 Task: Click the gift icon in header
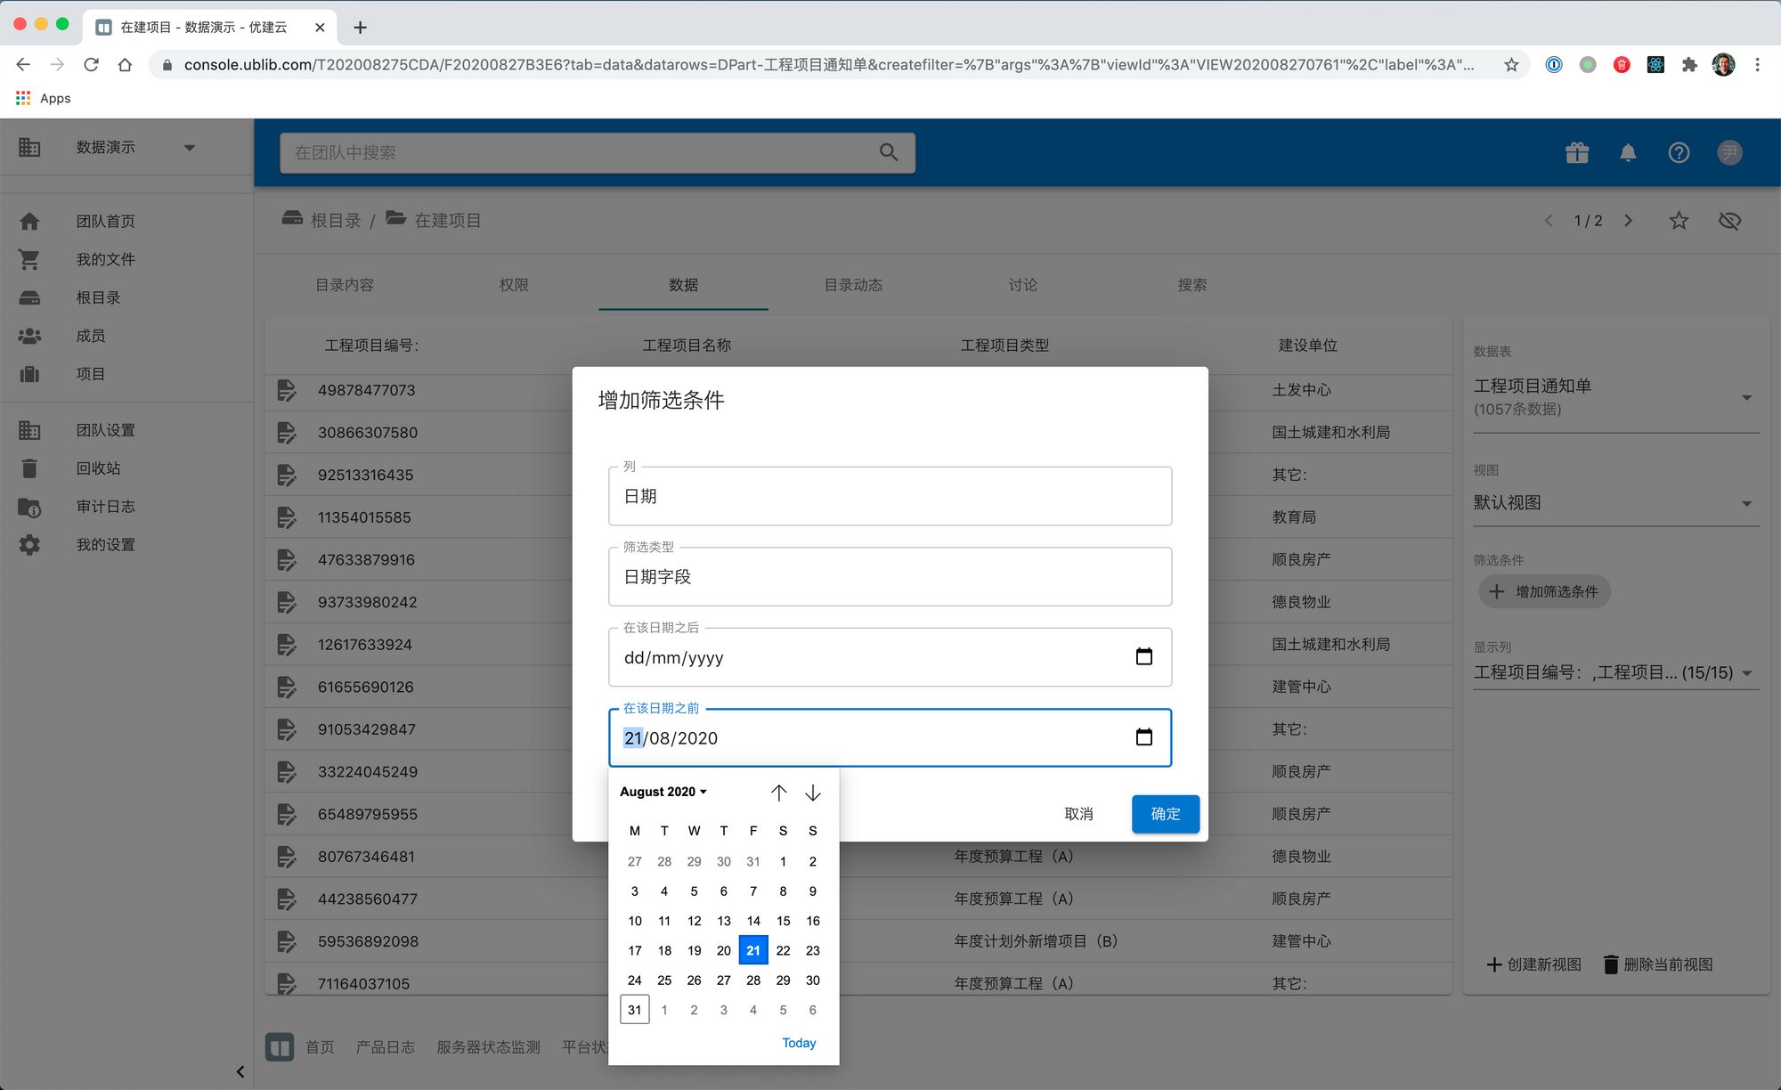tap(1577, 152)
